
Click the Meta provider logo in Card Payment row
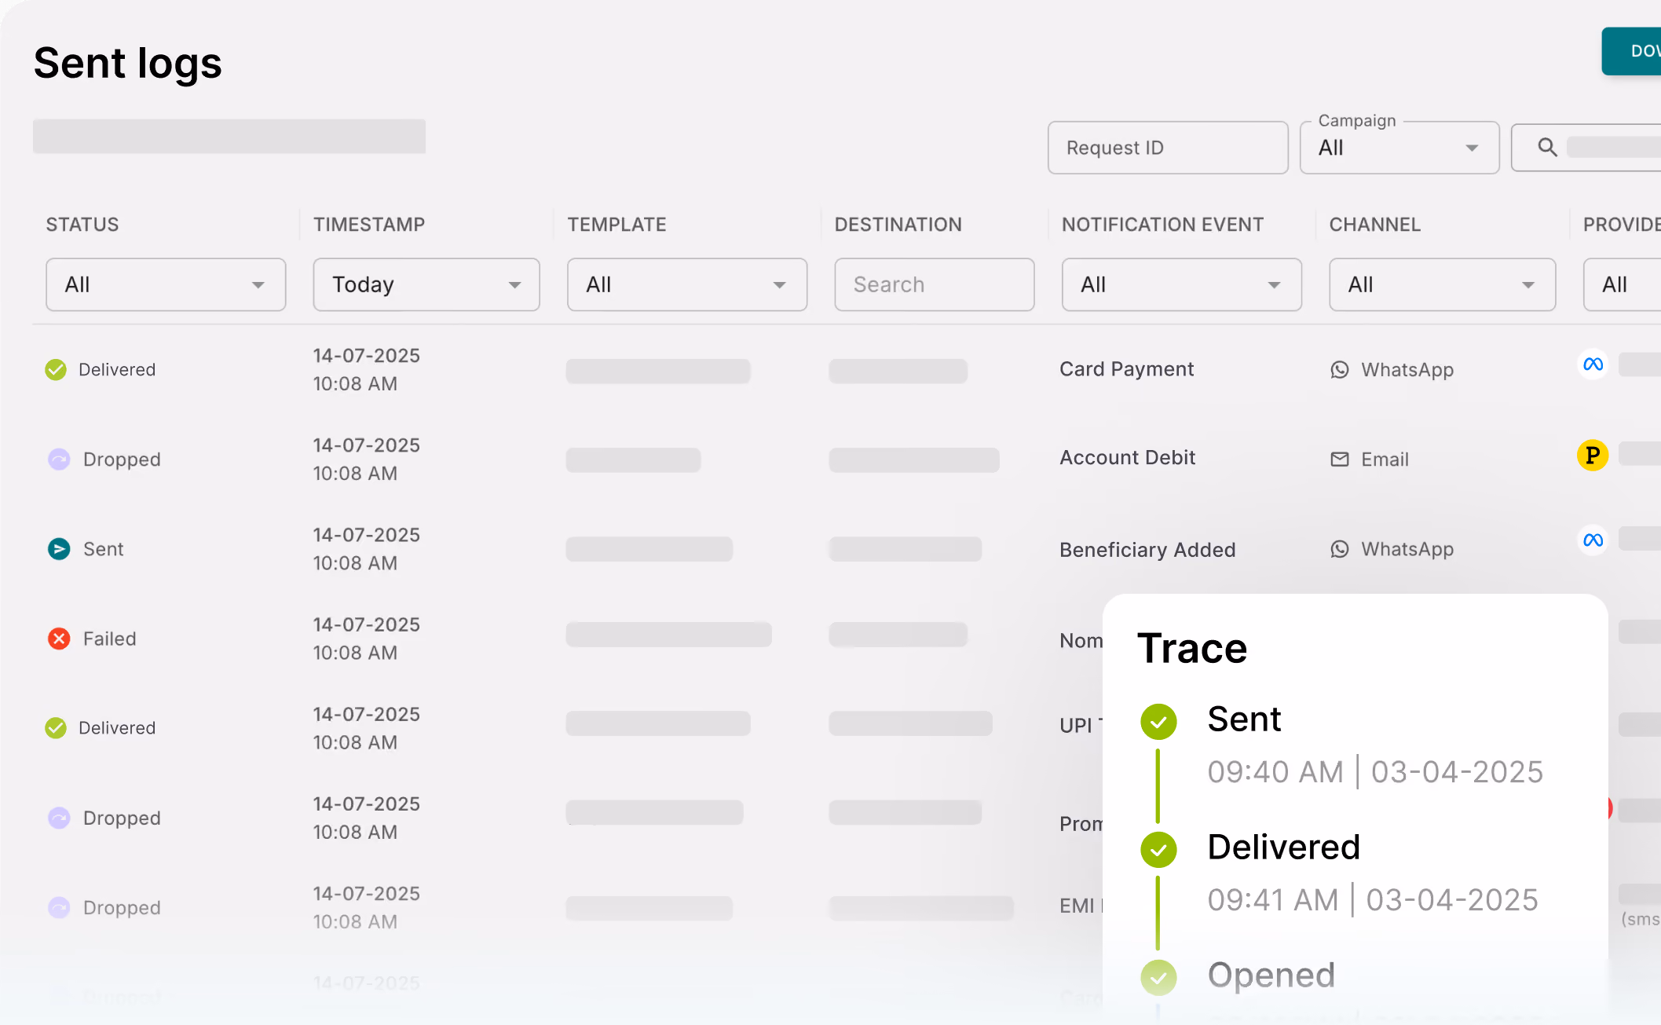[1593, 364]
